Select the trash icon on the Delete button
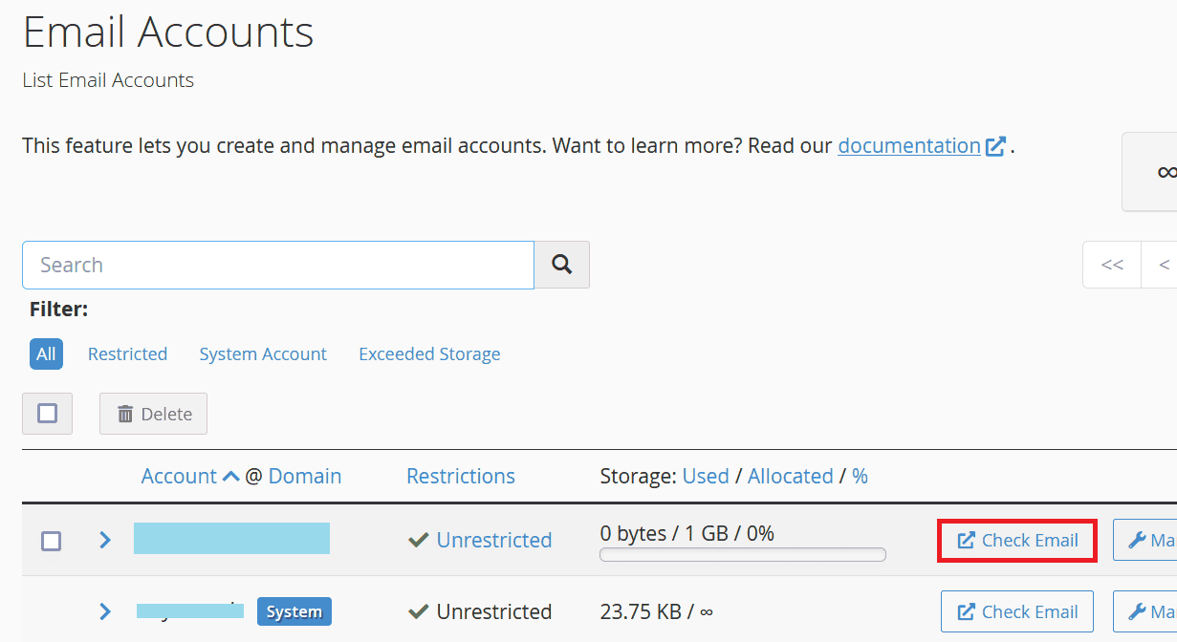Viewport: 1177px width, 642px height. pyautogui.click(x=125, y=413)
